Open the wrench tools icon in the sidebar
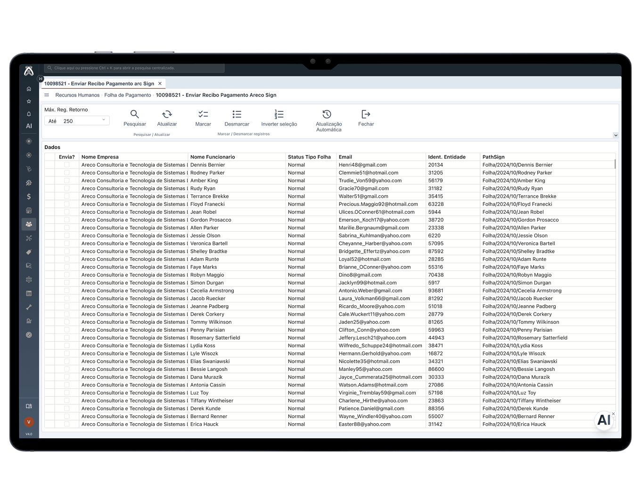Image resolution: width=641 pixels, height=503 pixels. click(x=29, y=307)
